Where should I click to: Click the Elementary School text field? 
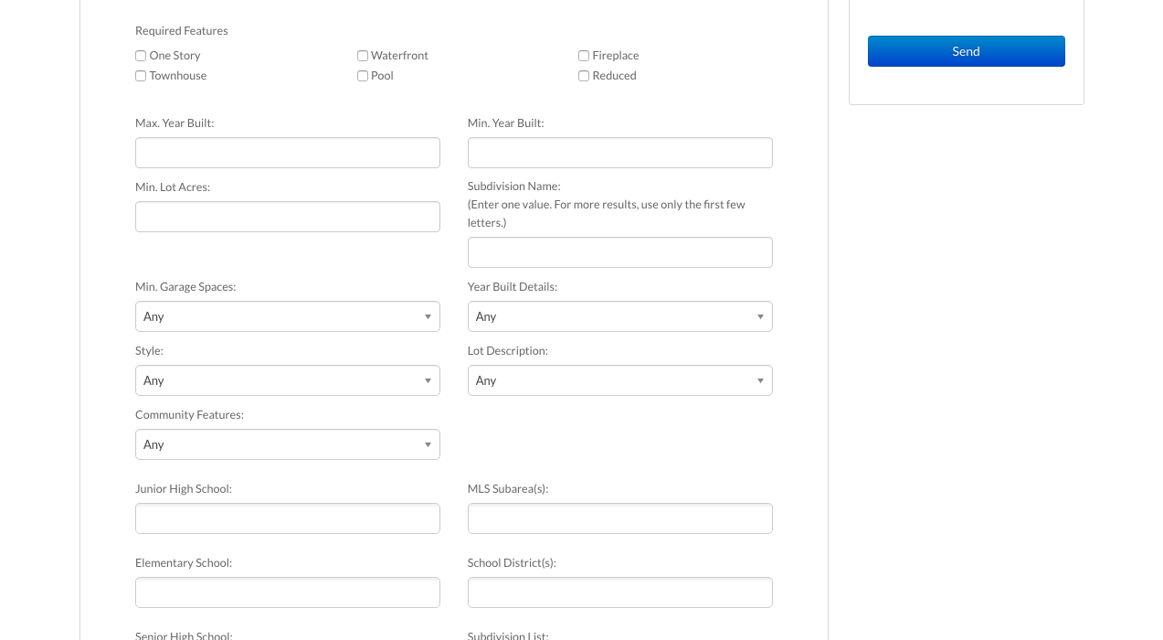click(287, 592)
